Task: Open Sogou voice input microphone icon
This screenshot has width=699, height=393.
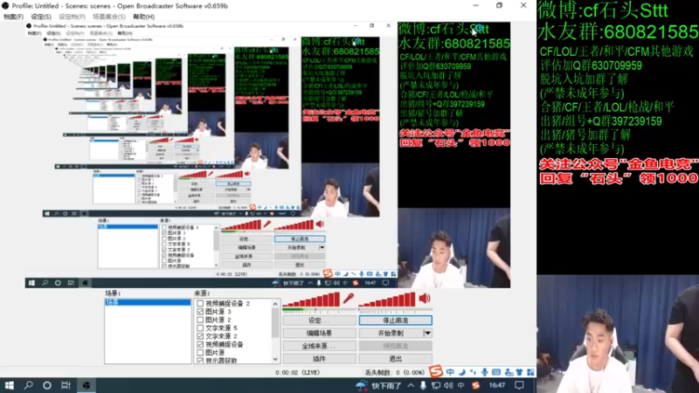Action: (485, 372)
